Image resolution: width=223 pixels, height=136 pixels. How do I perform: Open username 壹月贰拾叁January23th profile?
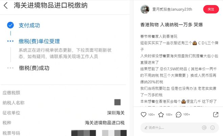pos(172,9)
